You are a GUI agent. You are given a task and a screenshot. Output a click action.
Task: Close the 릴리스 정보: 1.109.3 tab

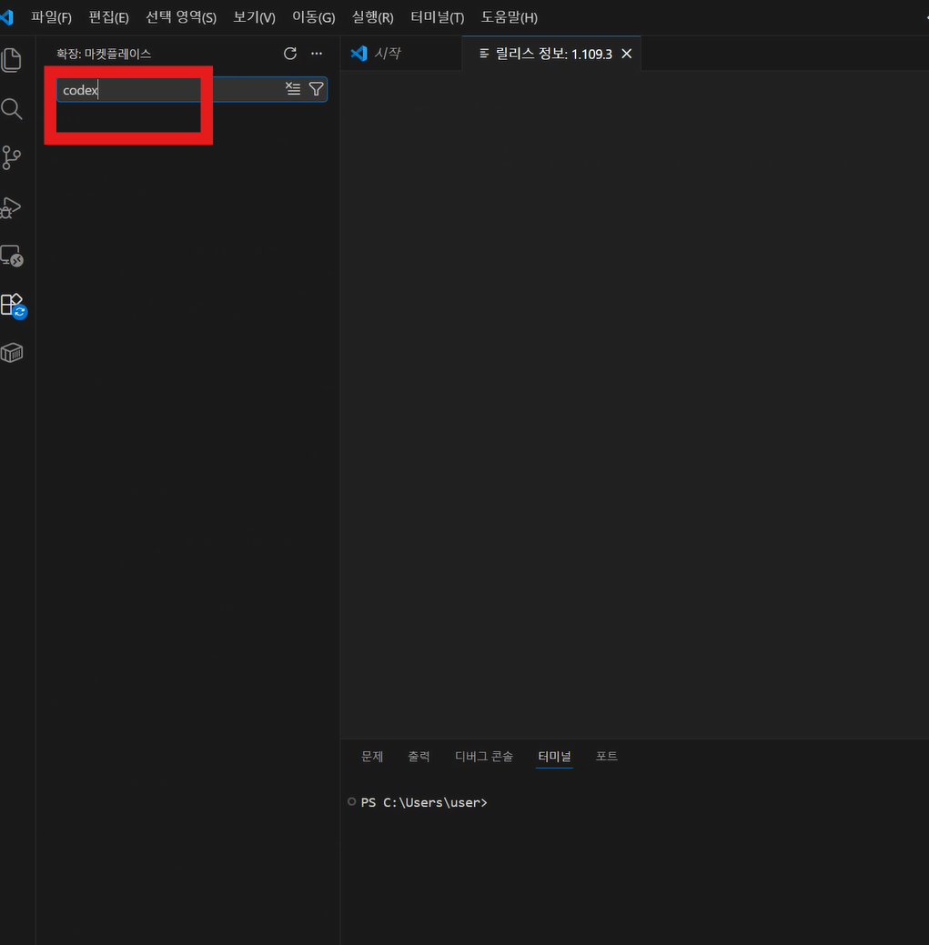click(x=626, y=54)
